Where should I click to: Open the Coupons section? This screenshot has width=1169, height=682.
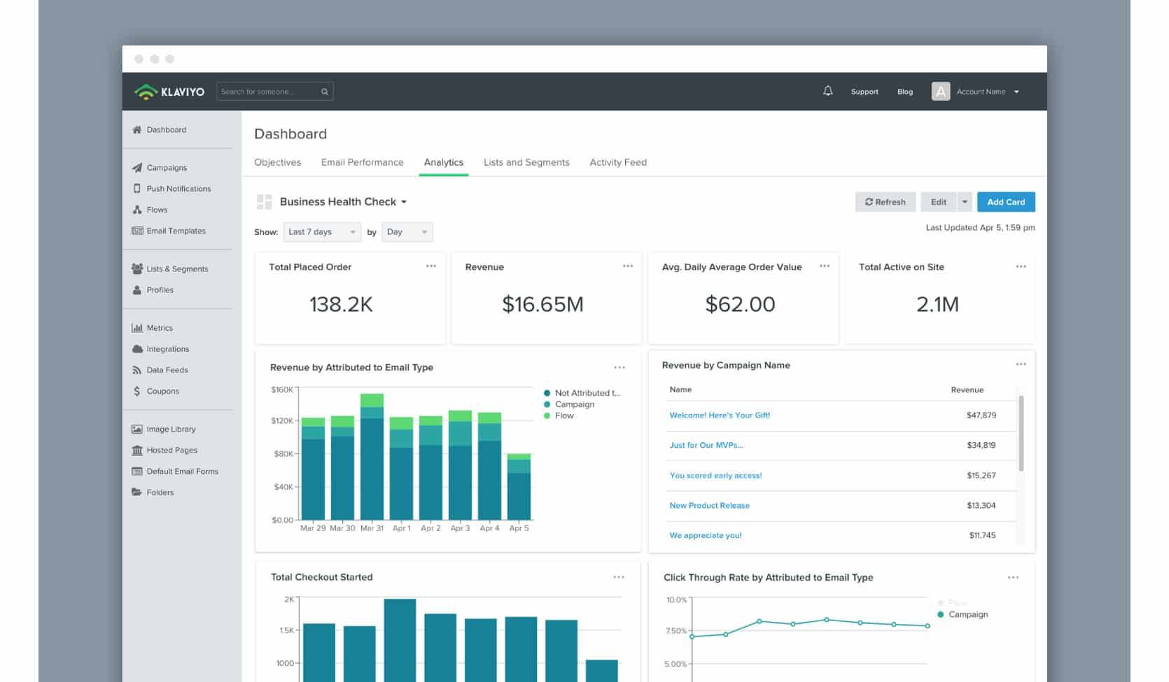click(x=162, y=390)
